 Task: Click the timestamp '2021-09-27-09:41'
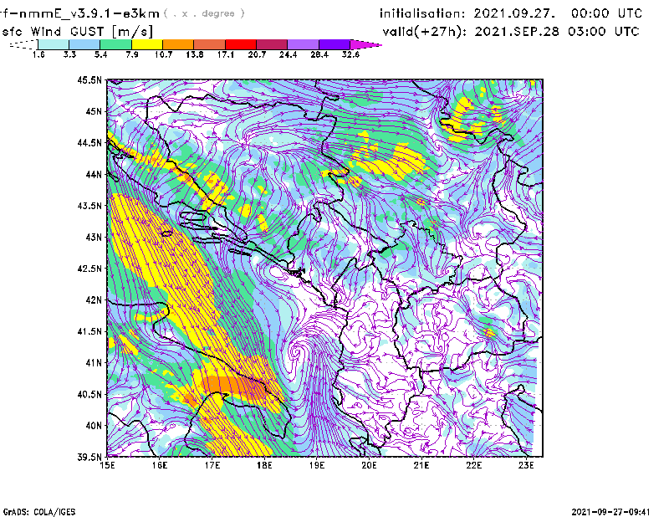point(610,512)
